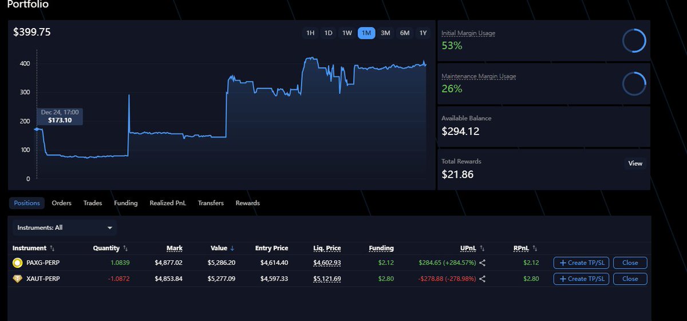Sort positions by UPnL arrows icon
The height and width of the screenshot is (321, 687).
click(x=481, y=248)
